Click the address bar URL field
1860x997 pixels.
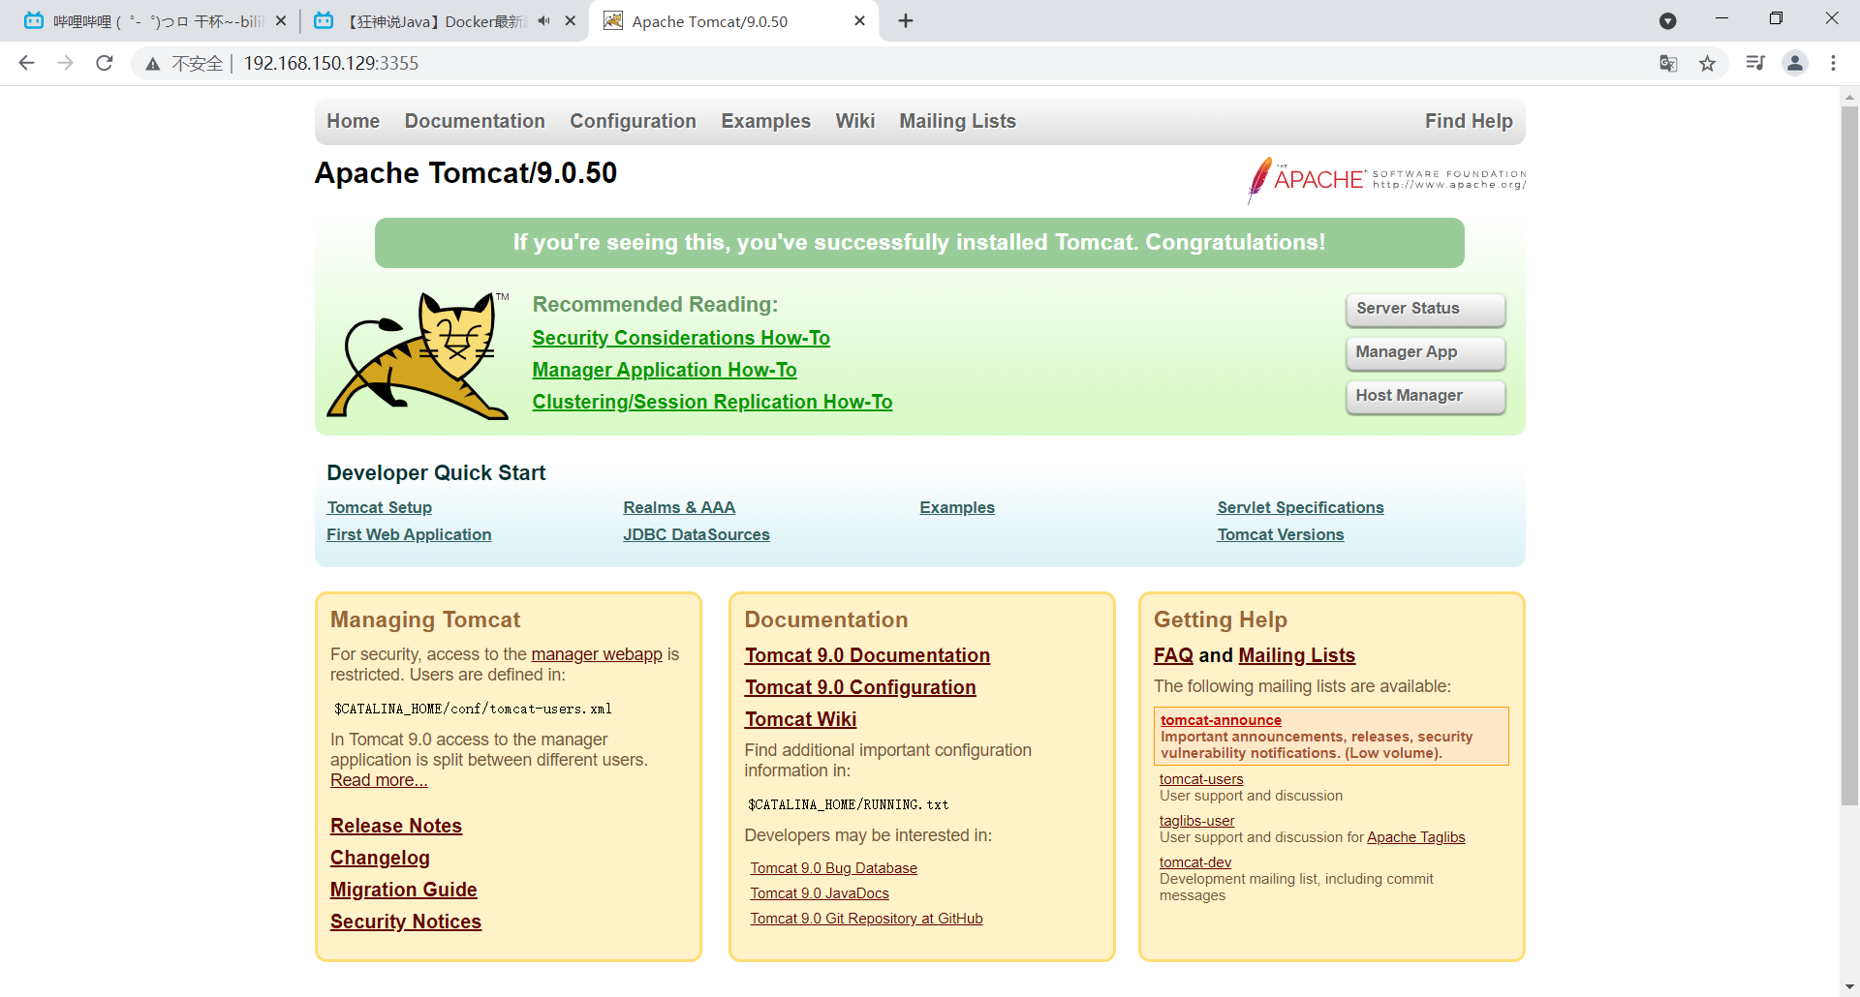pos(930,63)
